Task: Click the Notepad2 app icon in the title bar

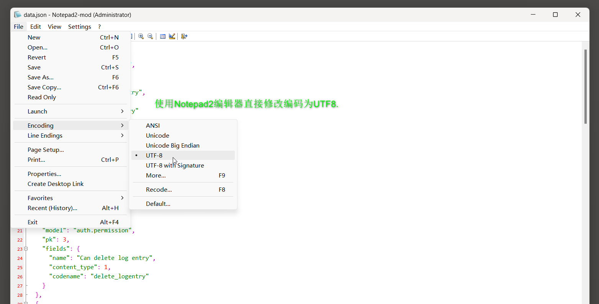Action: (18, 15)
